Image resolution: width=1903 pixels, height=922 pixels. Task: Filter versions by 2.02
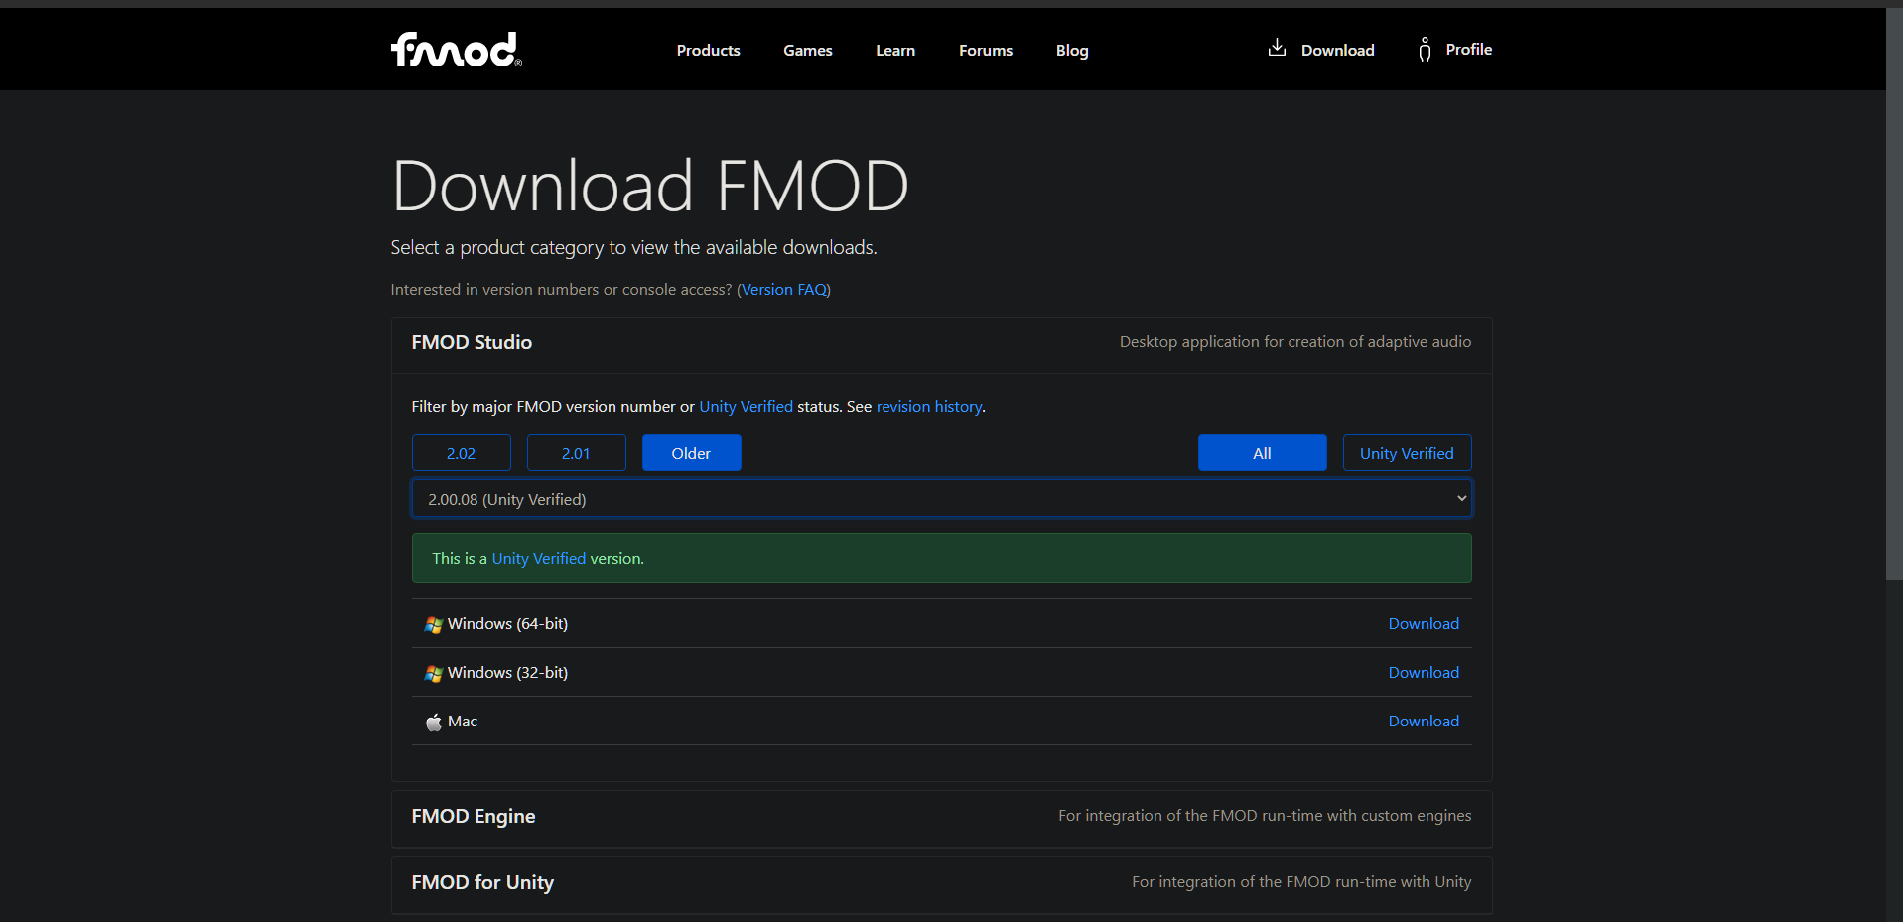pyautogui.click(x=462, y=453)
